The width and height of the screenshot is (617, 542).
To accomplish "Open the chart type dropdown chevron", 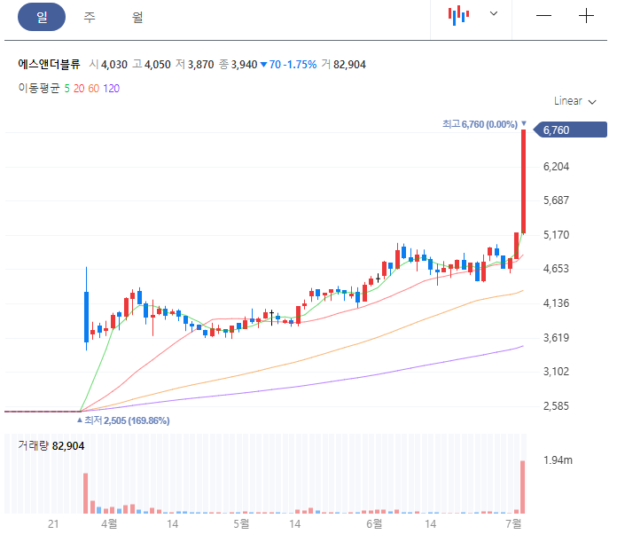I will [494, 14].
